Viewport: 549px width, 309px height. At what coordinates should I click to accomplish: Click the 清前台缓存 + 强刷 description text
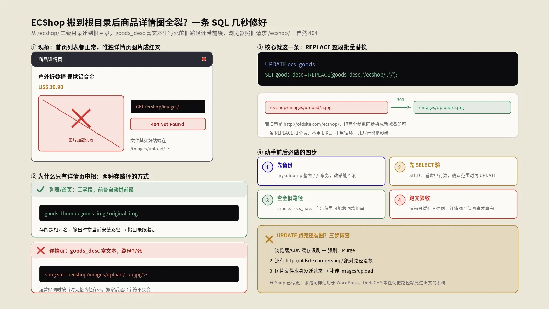pos(452,208)
